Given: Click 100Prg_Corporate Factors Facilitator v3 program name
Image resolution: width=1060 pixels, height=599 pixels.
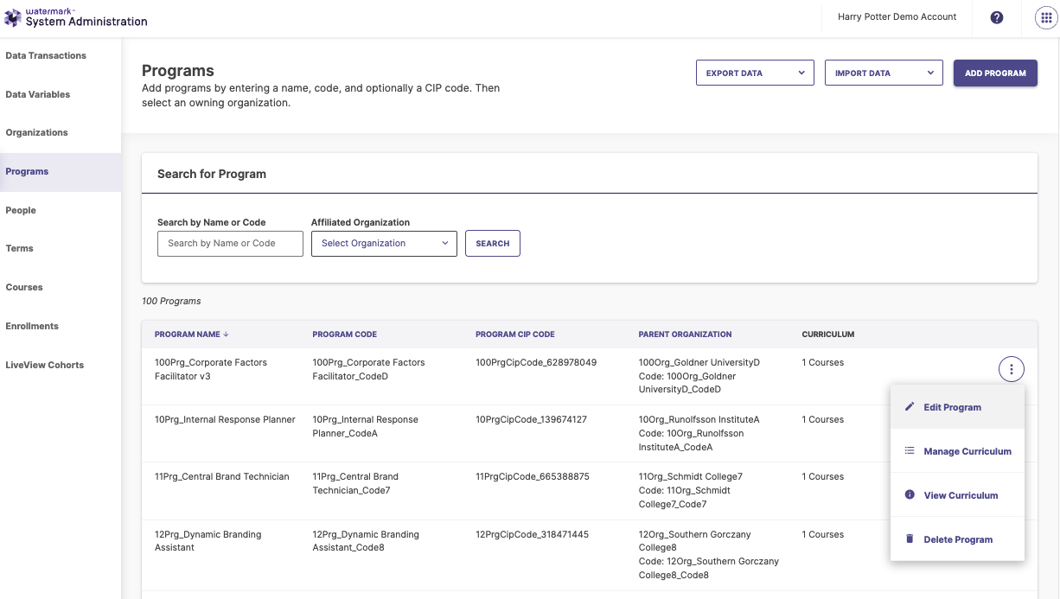Looking at the screenshot, I should pyautogui.click(x=211, y=370).
